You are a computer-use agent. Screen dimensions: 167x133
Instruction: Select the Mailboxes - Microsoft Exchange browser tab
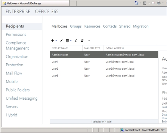(36, 3)
